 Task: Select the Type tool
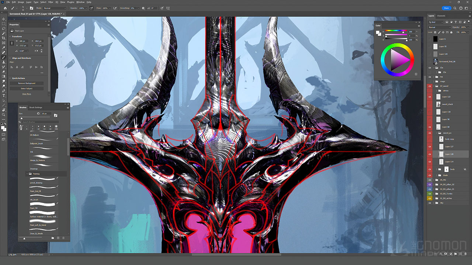[x=4, y=96]
